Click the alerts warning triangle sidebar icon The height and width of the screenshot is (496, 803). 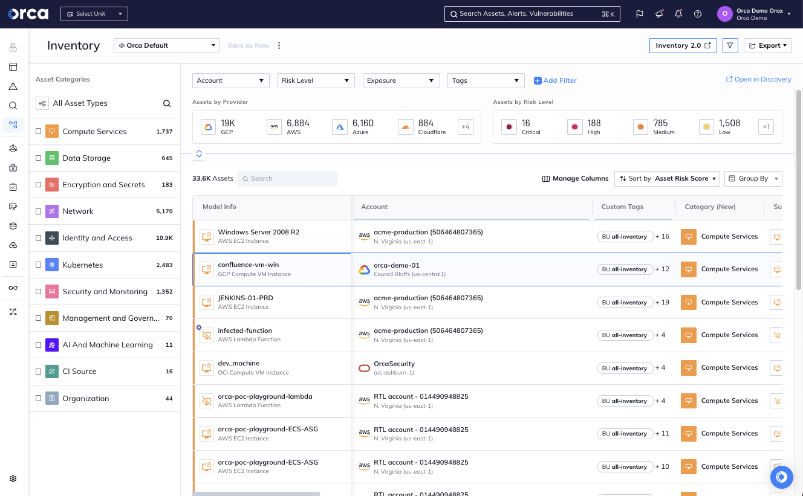click(13, 86)
